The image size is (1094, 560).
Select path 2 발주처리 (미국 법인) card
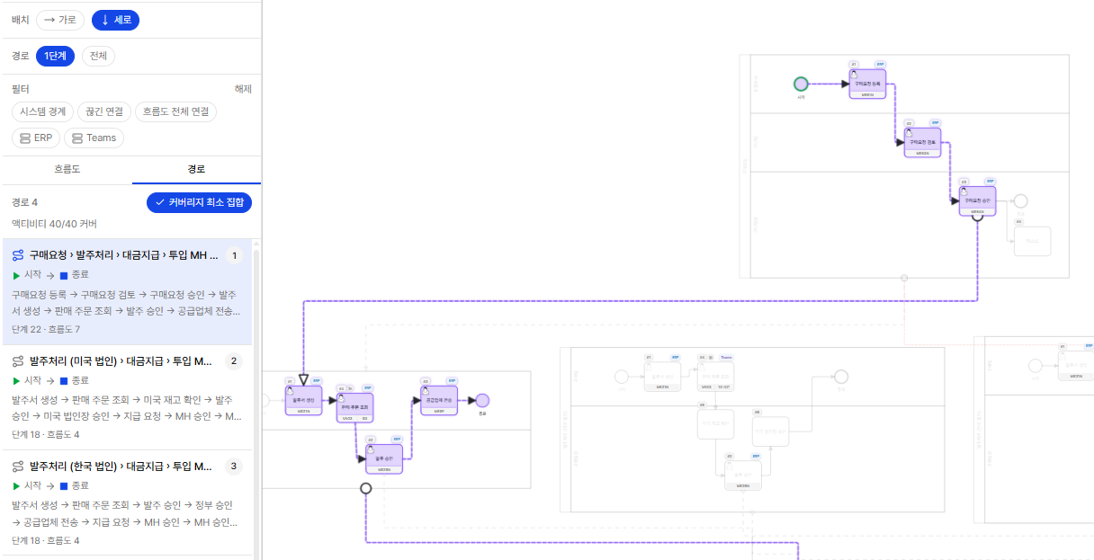pos(129,397)
